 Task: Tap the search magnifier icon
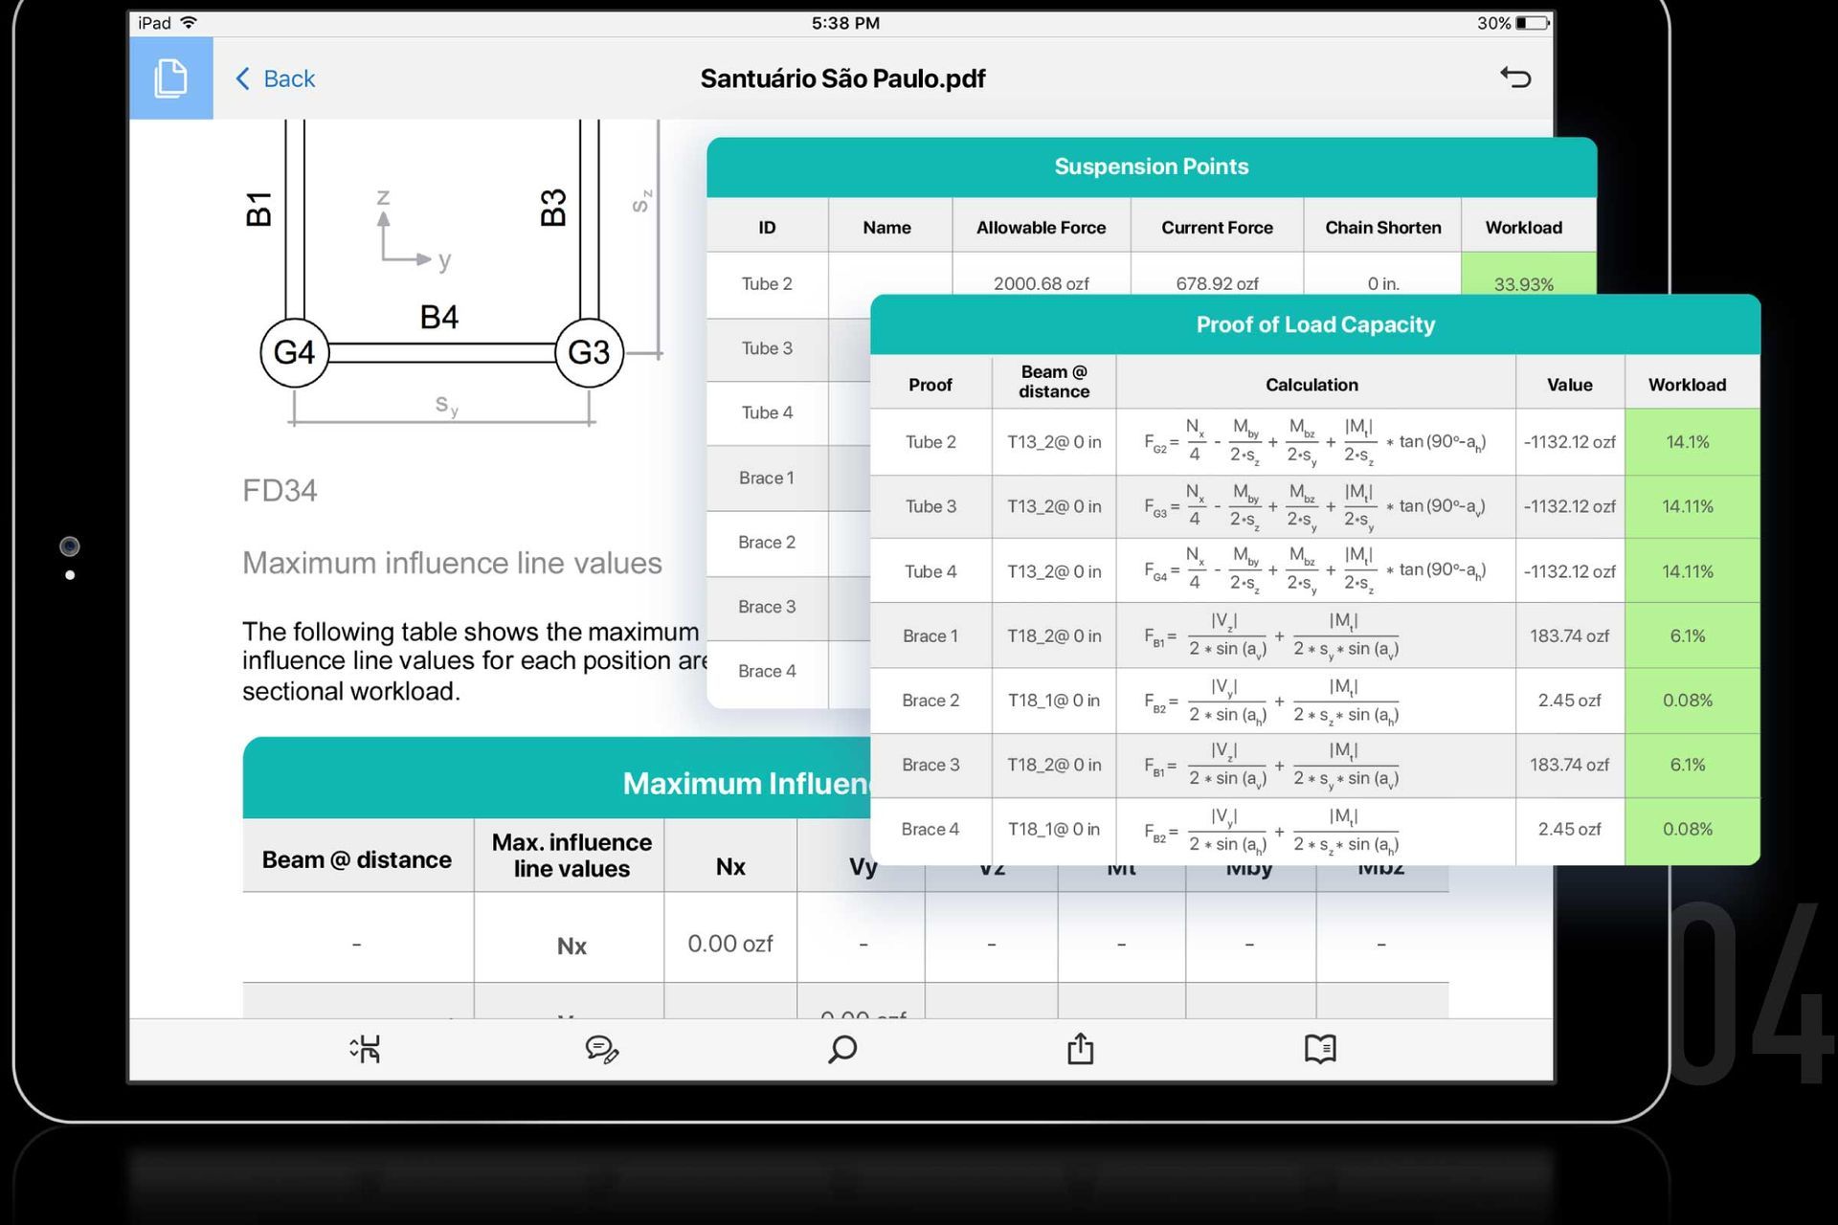pyautogui.click(x=842, y=1049)
